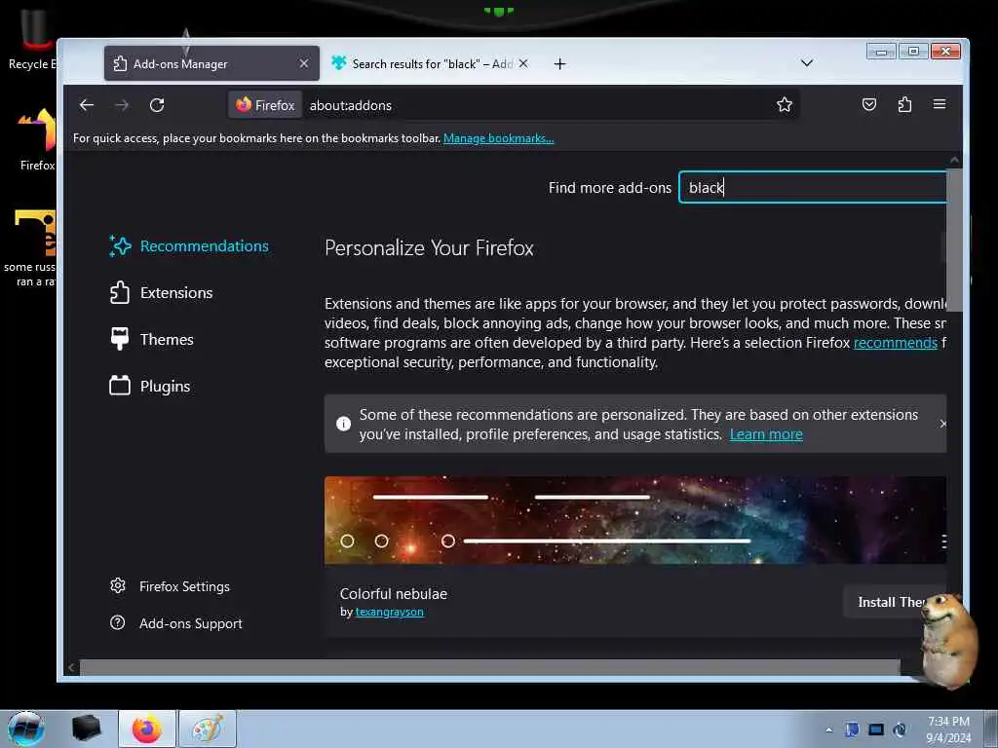Screen dimensions: 998x748
Task: Open the black box app in the taskbar
Action: point(86,729)
